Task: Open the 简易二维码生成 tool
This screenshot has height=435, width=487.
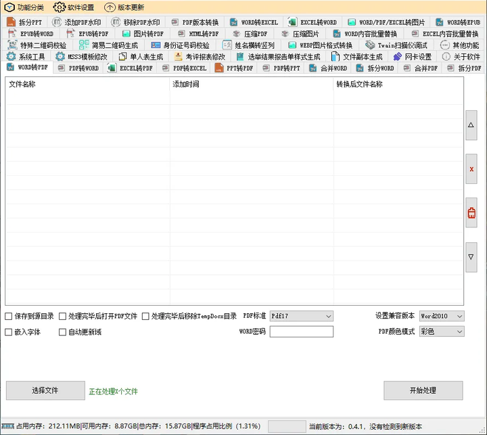Action: tap(108, 45)
